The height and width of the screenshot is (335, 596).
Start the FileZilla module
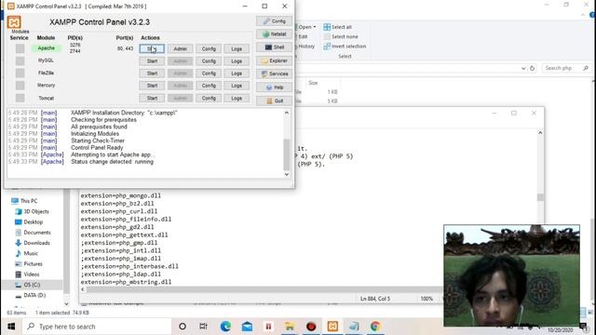pyautogui.click(x=152, y=74)
